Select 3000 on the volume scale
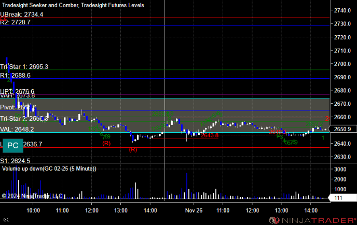The width and height of the screenshot is (357, 225). [x=340, y=169]
